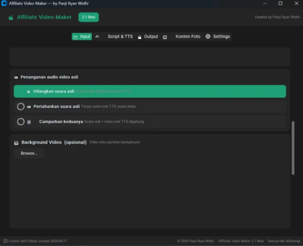The width and height of the screenshot is (303, 246).
Task: Open the Input tab
Action: [x=82, y=36]
